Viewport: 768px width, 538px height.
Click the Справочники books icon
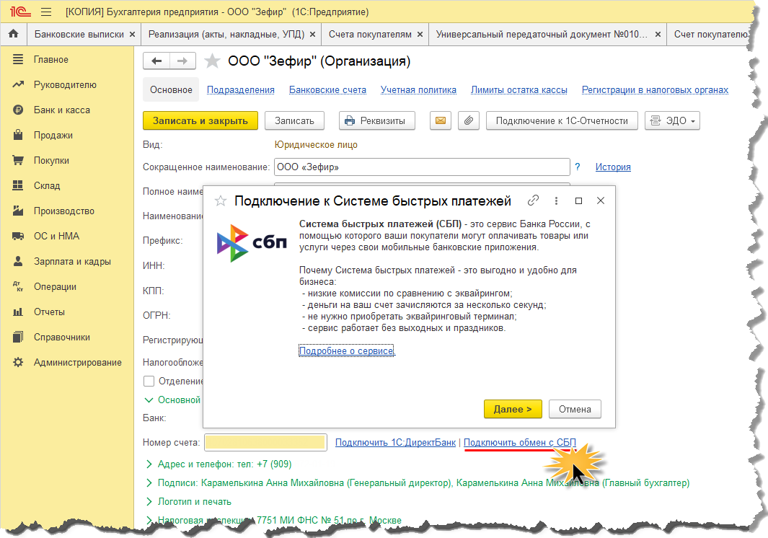click(18, 337)
